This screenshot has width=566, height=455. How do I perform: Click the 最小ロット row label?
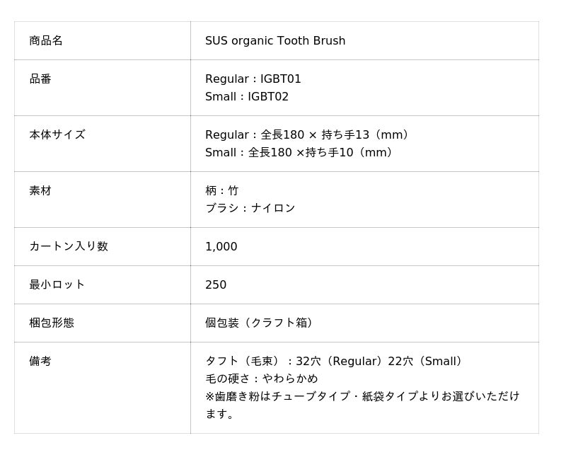(x=57, y=285)
